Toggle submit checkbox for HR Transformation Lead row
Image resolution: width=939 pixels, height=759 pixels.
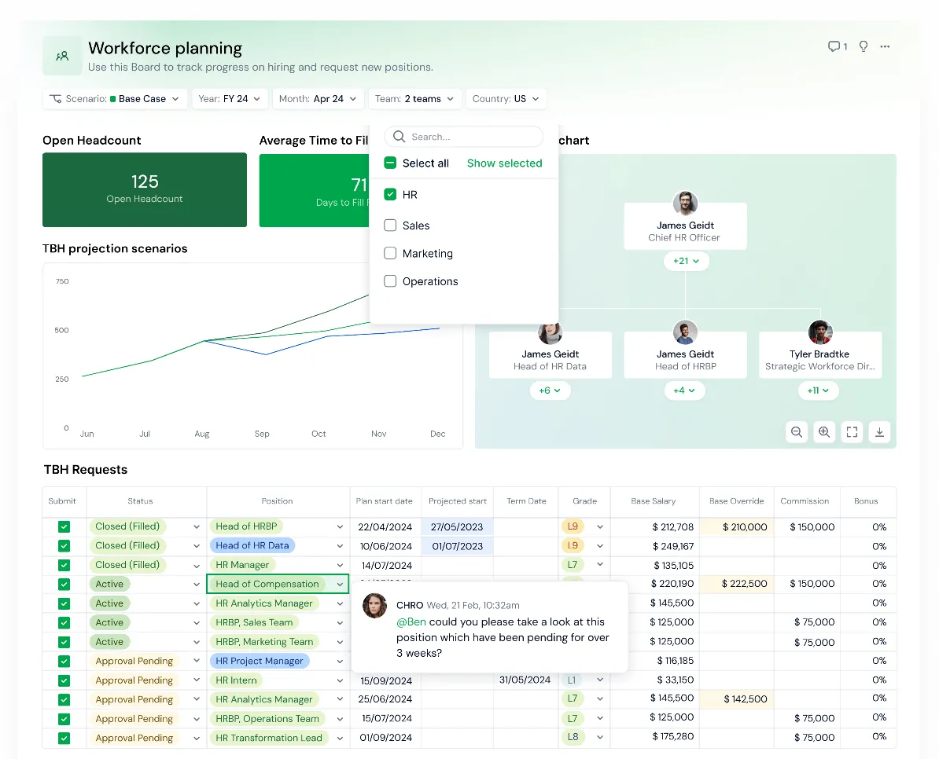click(64, 738)
